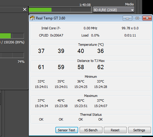This screenshot has height=137, width=153.
Task: Select the CPUID 0x206A7 text
Action: pyautogui.click(x=51, y=35)
